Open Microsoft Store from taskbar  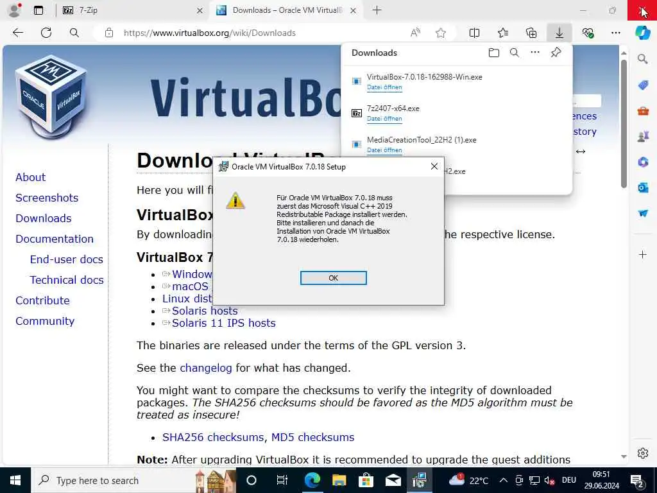point(366,480)
